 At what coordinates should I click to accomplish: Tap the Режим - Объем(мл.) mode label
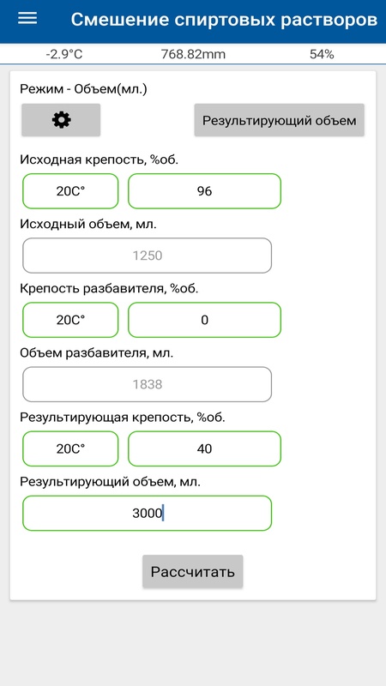[83, 89]
